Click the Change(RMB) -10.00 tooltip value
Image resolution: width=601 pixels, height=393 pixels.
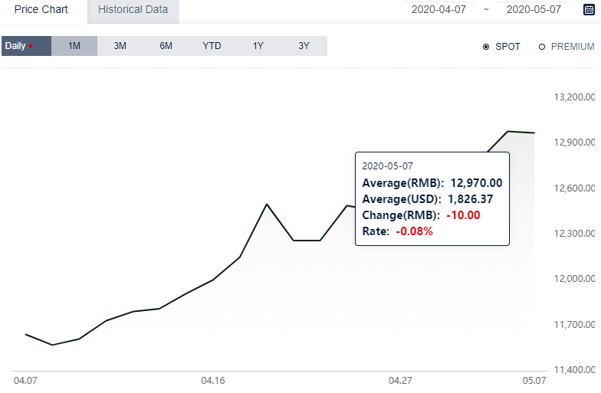tap(463, 215)
